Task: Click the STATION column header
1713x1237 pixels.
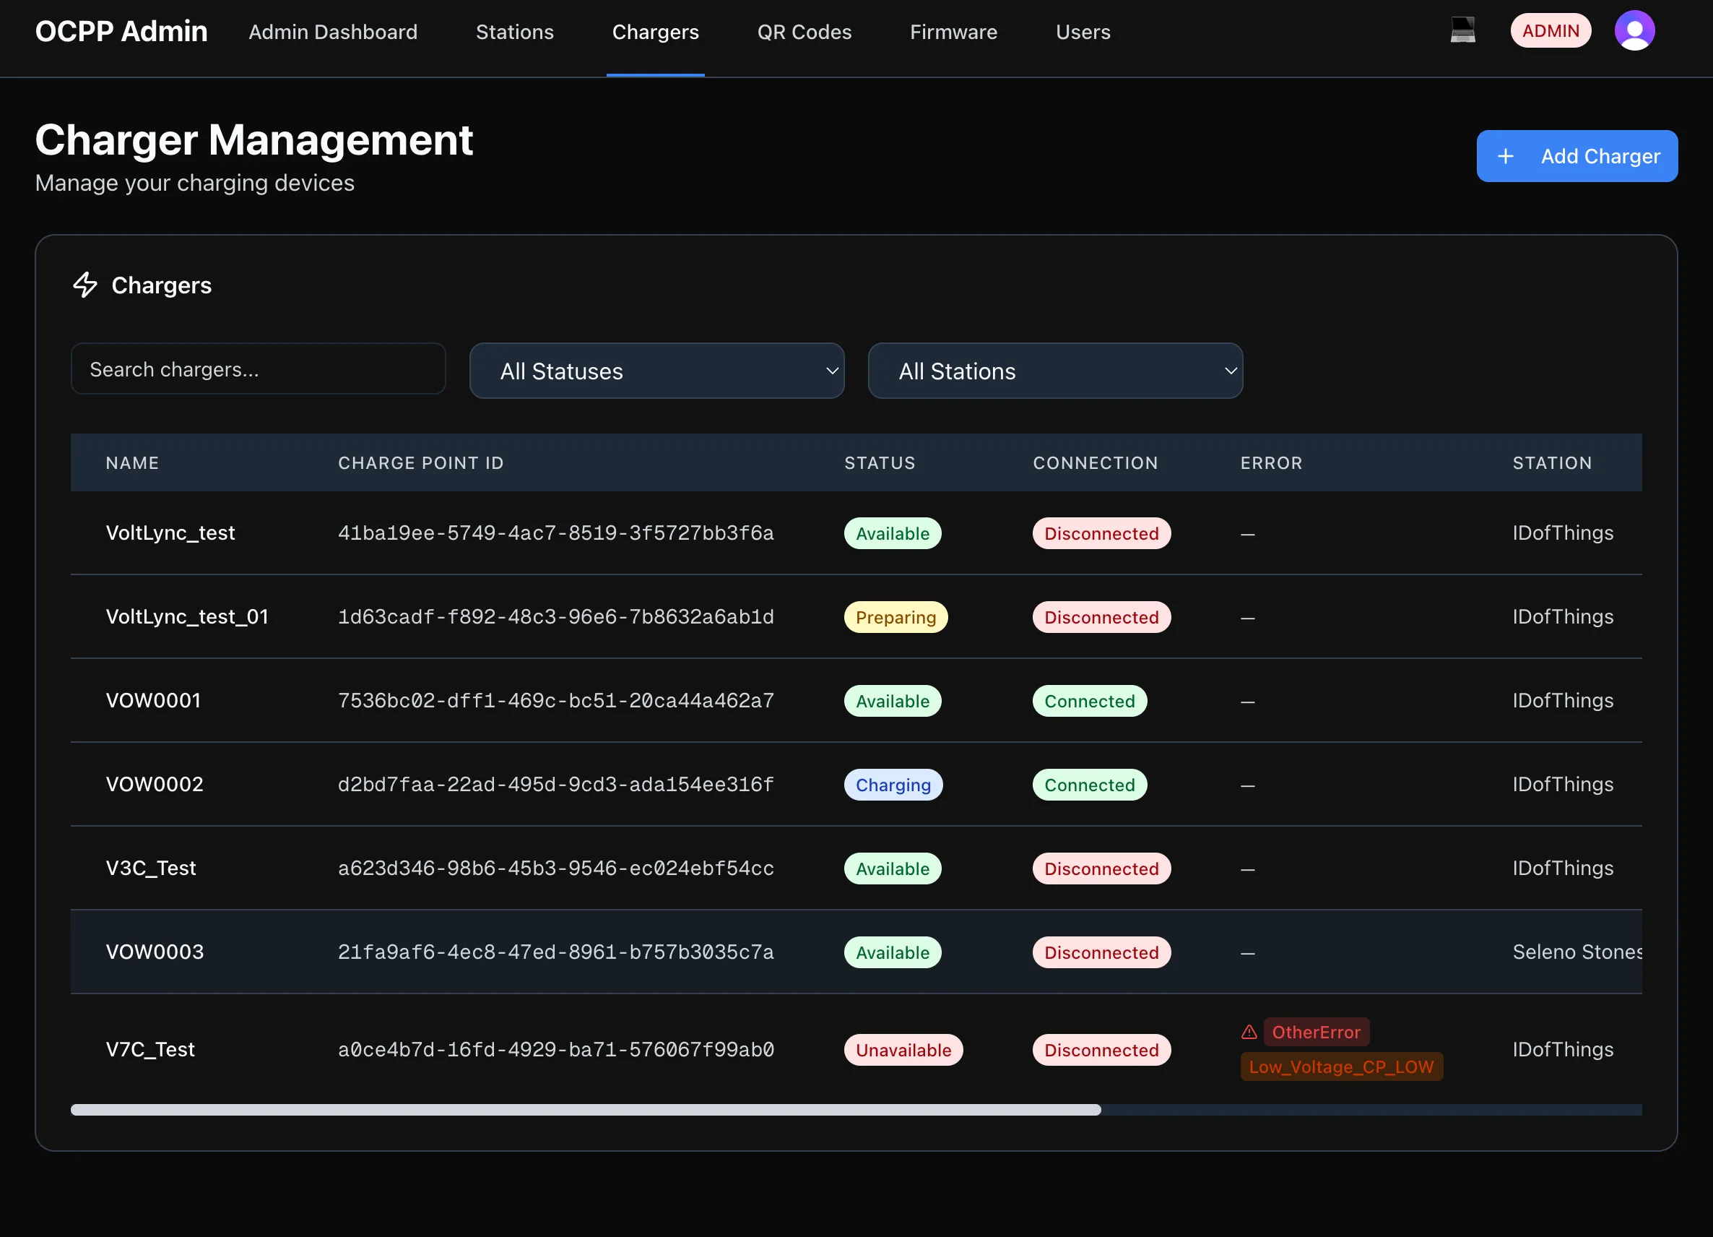Action: pos(1552,462)
